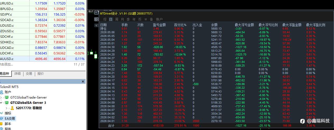Click the 手数 column header

(x=124, y=25)
